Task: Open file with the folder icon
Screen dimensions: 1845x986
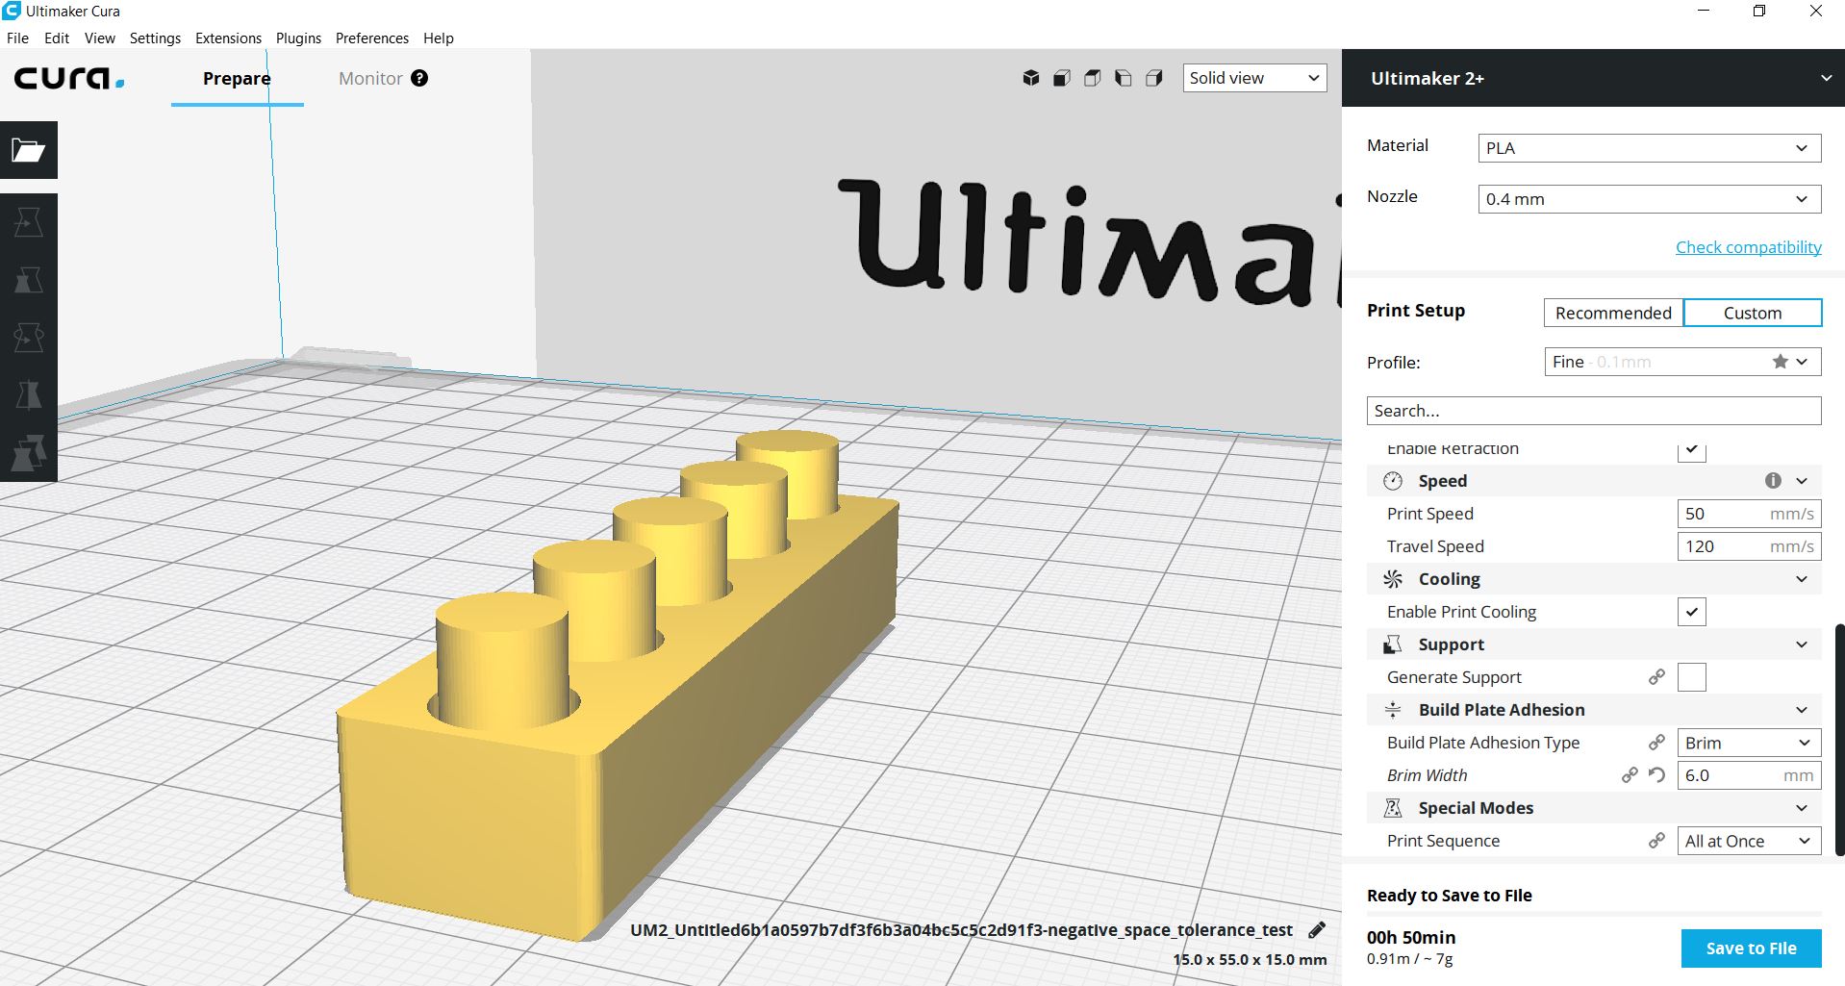Action: coord(29,150)
